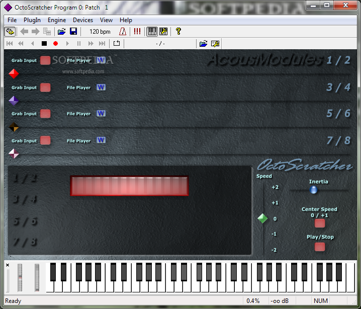Toggle the Play/Stop button
The image size is (361, 309).
coord(320,247)
